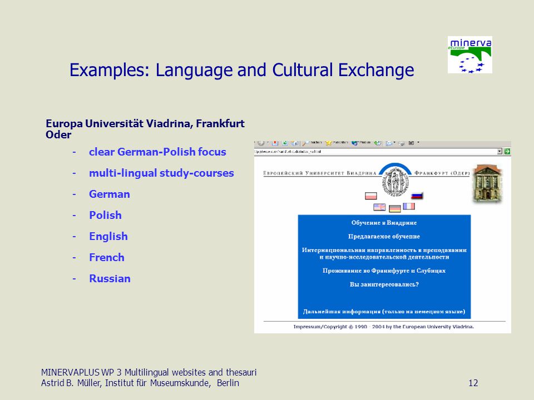Click the 'Russian' bullet item
The height and width of the screenshot is (400, 534).
click(110, 278)
